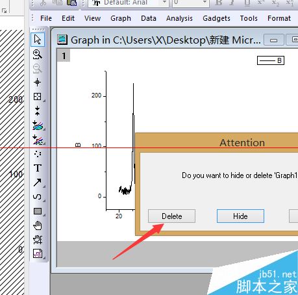Open the Edit menu
This screenshot has height=295, width=298.
coord(68,18)
